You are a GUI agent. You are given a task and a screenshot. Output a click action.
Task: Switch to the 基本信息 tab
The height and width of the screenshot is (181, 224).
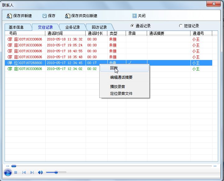click(x=18, y=27)
